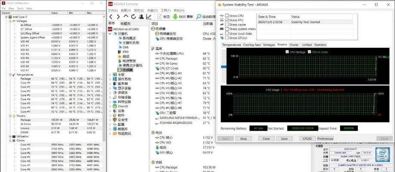Toggle the CPU IA Cores graph checkbox
Viewport: 395px width, 172px height.
tap(309, 52)
